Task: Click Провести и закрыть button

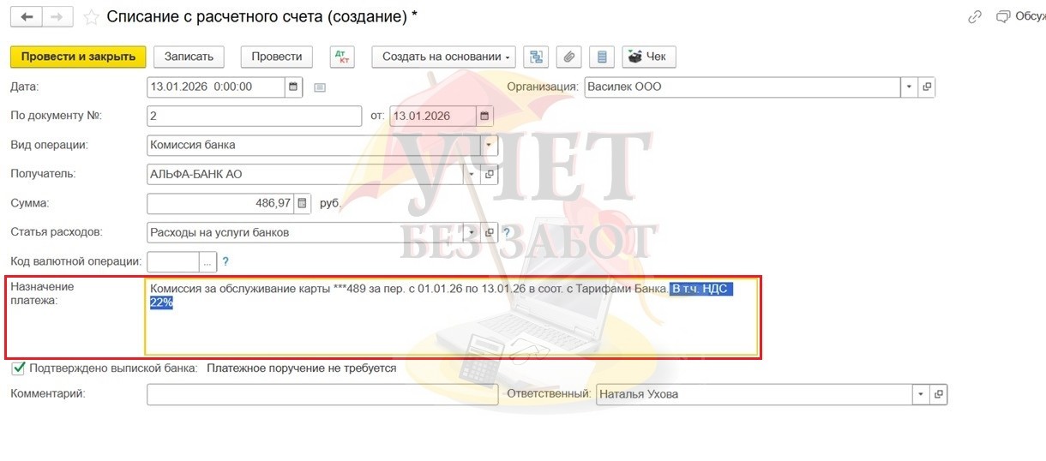Action: [x=78, y=57]
